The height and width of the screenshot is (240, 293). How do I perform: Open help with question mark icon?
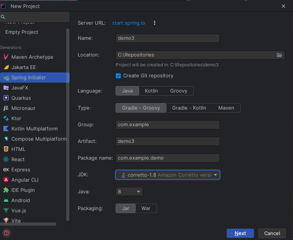pos(6,233)
